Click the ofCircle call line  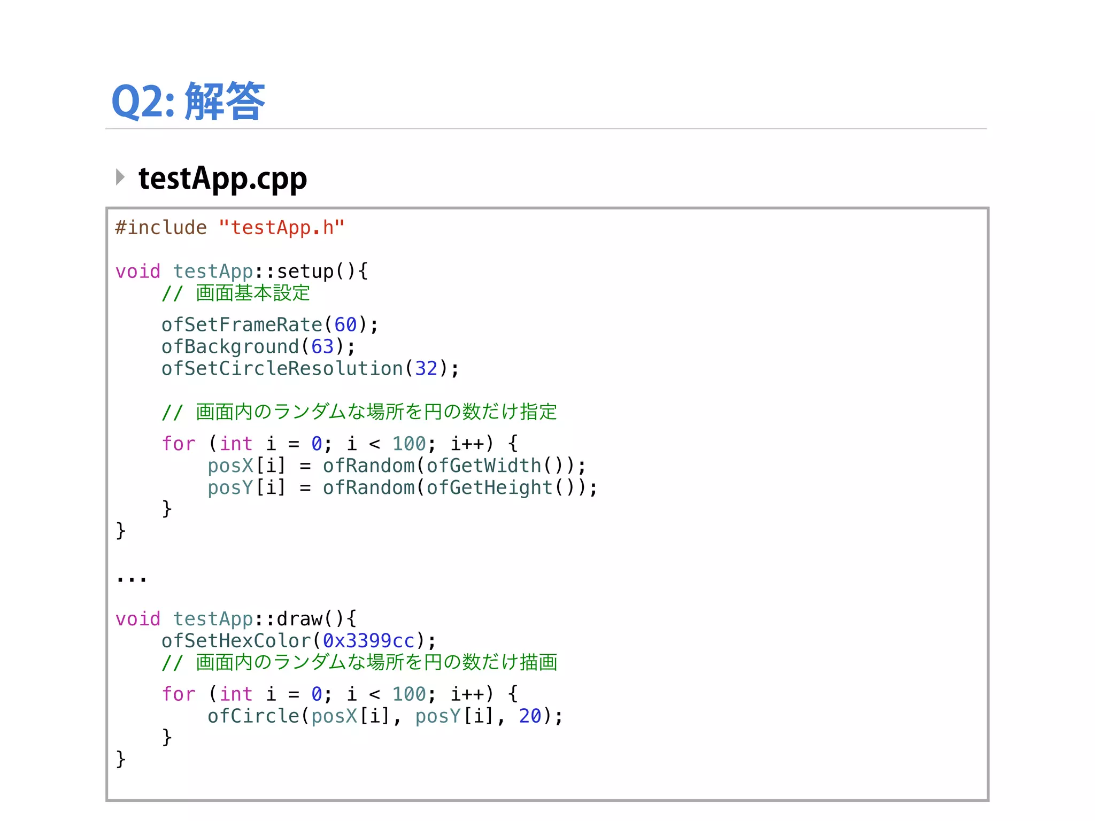(x=384, y=716)
